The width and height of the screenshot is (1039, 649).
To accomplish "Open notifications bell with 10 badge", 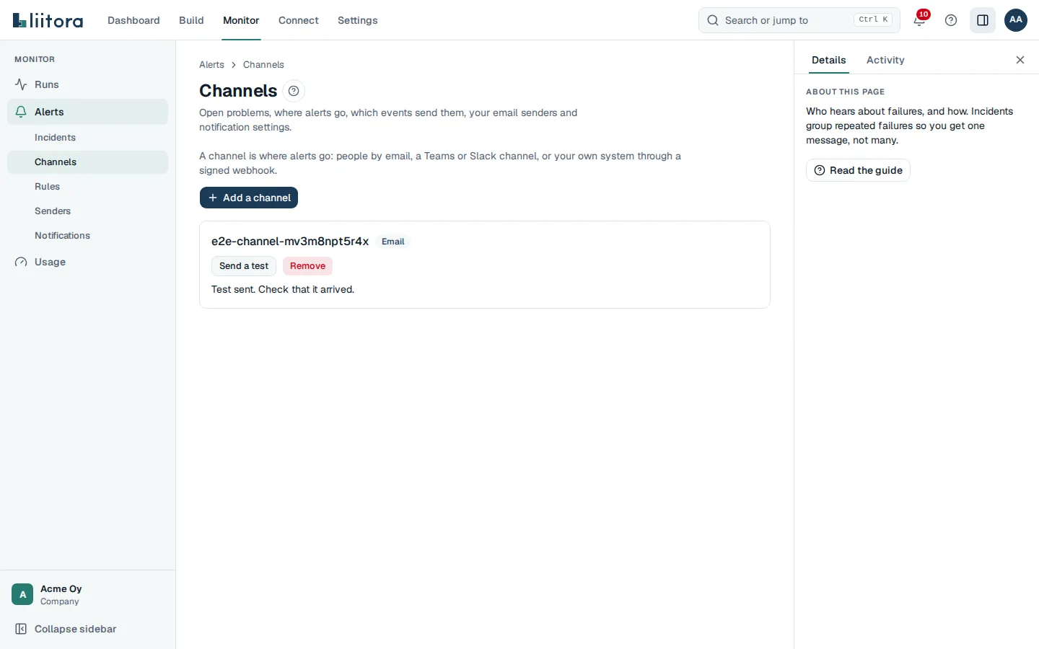I will pos(920,19).
